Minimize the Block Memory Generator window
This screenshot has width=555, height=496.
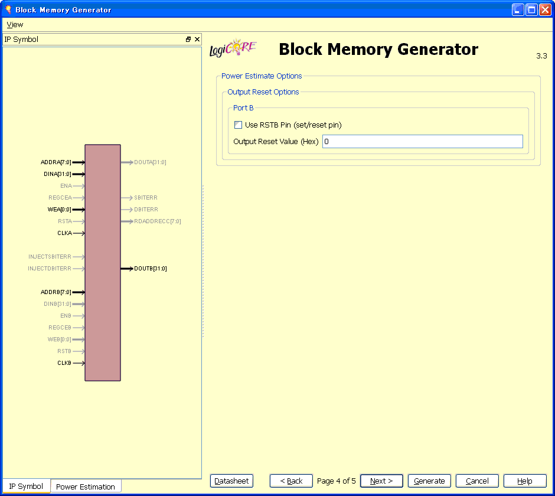[517, 9]
